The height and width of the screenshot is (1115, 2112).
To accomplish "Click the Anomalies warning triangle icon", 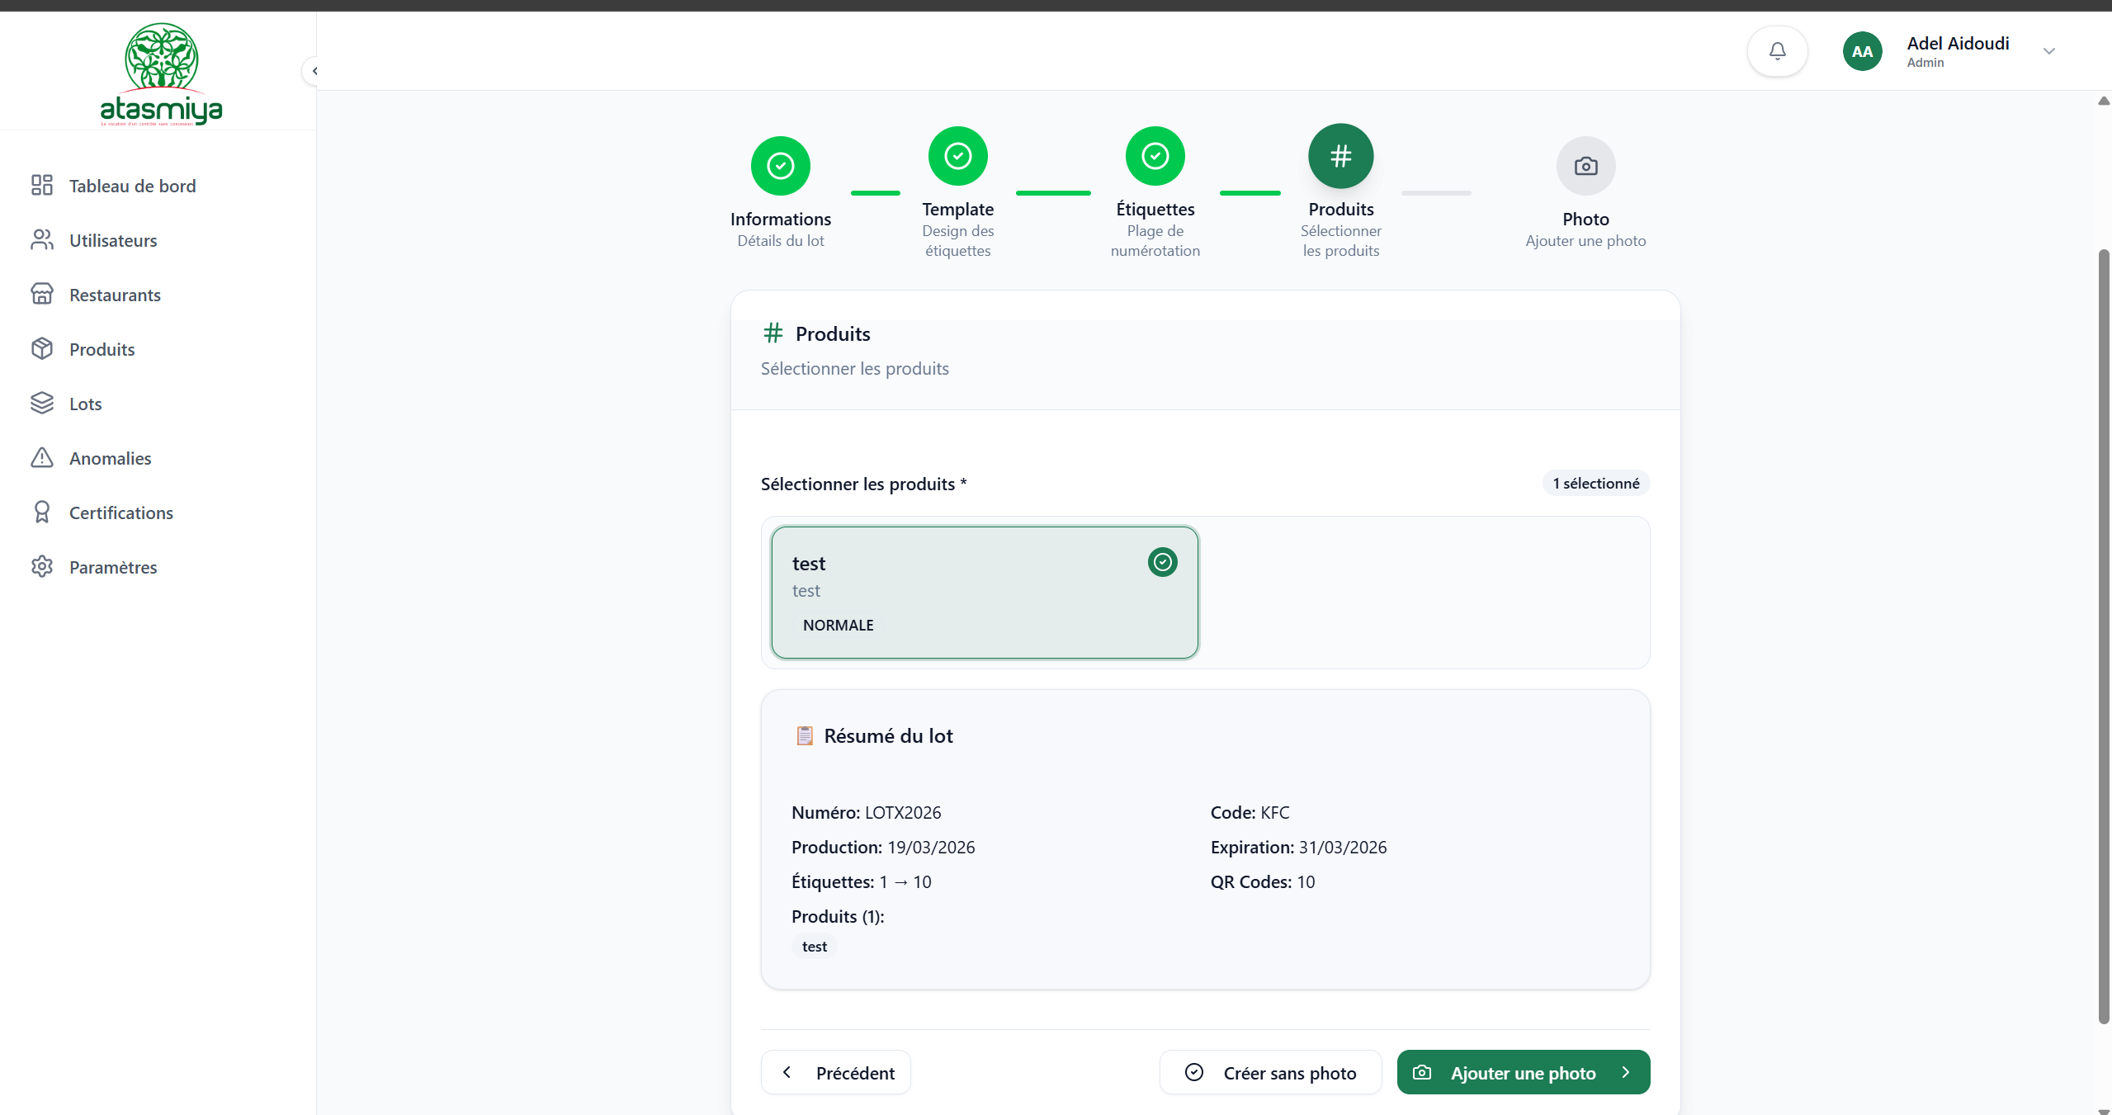I will point(42,458).
